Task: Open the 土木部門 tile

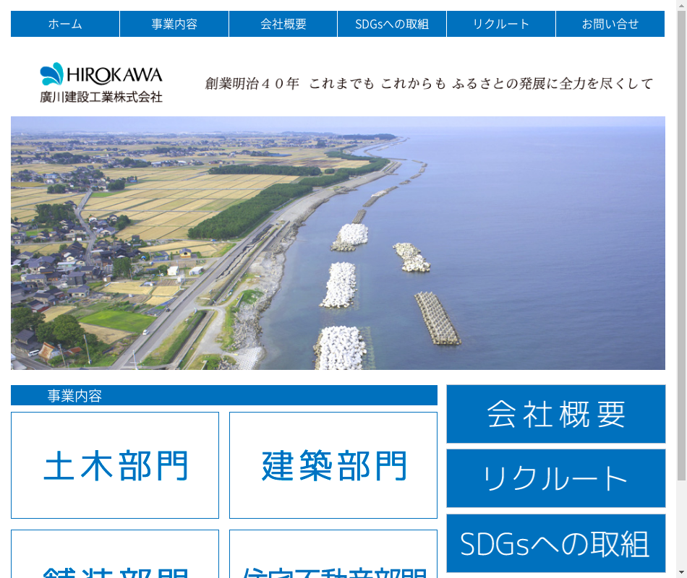Action: coord(115,465)
